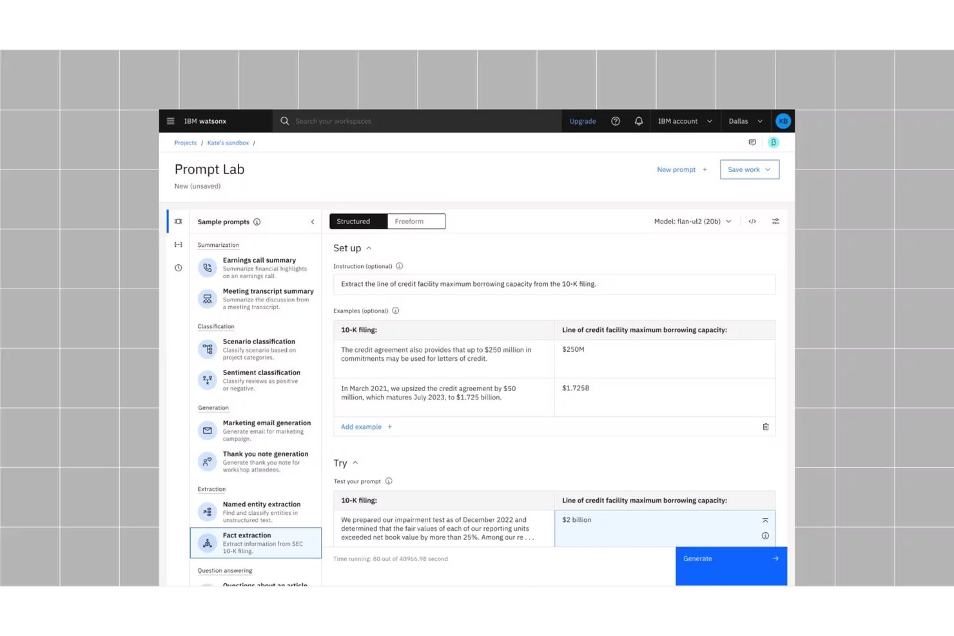
Task: Open the help question mark icon
Action: [616, 121]
